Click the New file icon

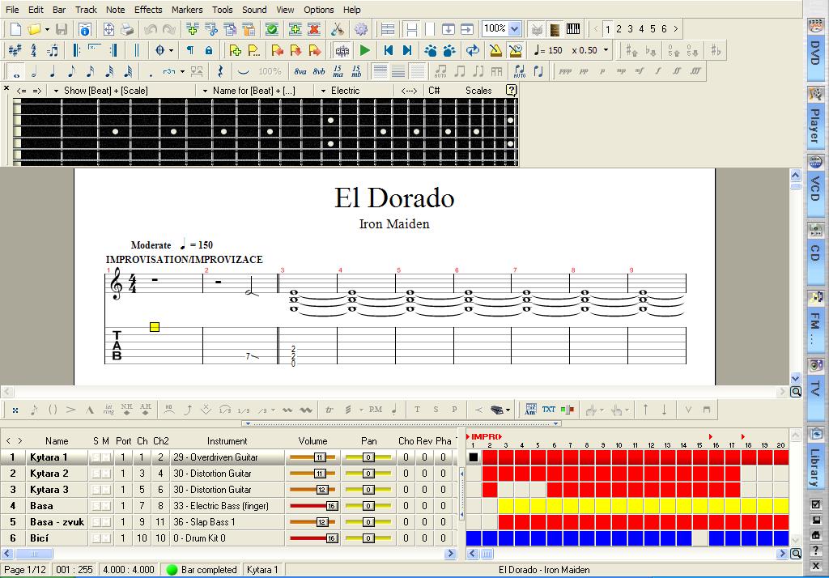point(15,29)
